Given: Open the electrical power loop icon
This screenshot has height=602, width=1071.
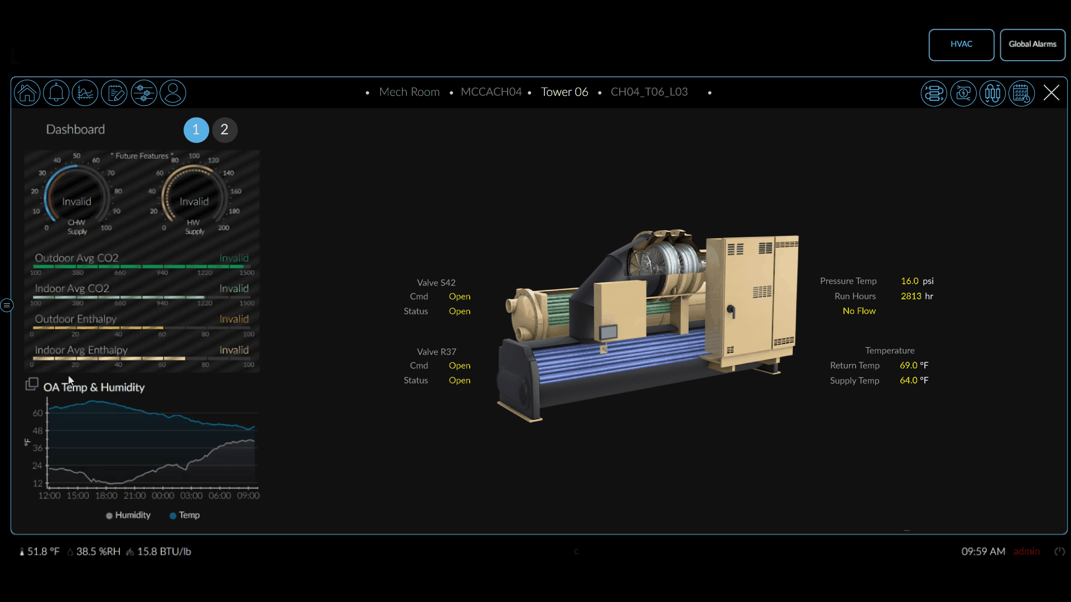Looking at the screenshot, I should (963, 93).
